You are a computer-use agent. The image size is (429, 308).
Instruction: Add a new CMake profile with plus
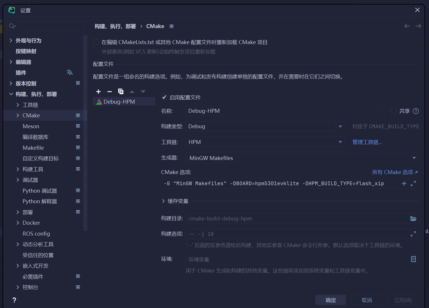pos(98,92)
